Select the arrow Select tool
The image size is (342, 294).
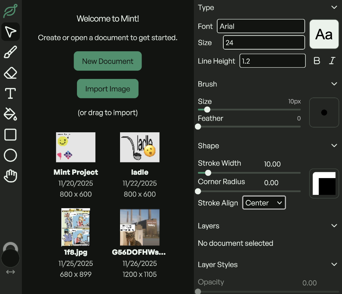(10, 32)
